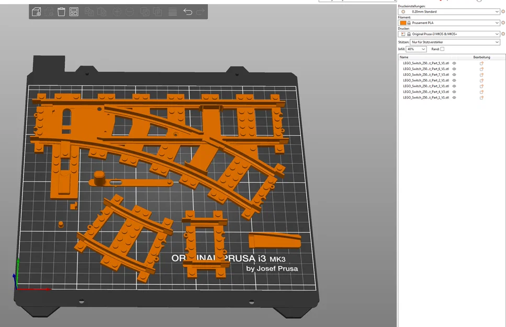
Task: Click the edit icon for LEGO_Switch_250...t_Part_7_V3.stl
Action: pyautogui.click(x=481, y=74)
